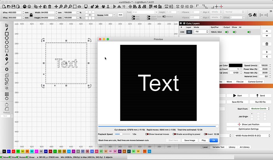Toggle Output switch for layer C00

(227, 32)
